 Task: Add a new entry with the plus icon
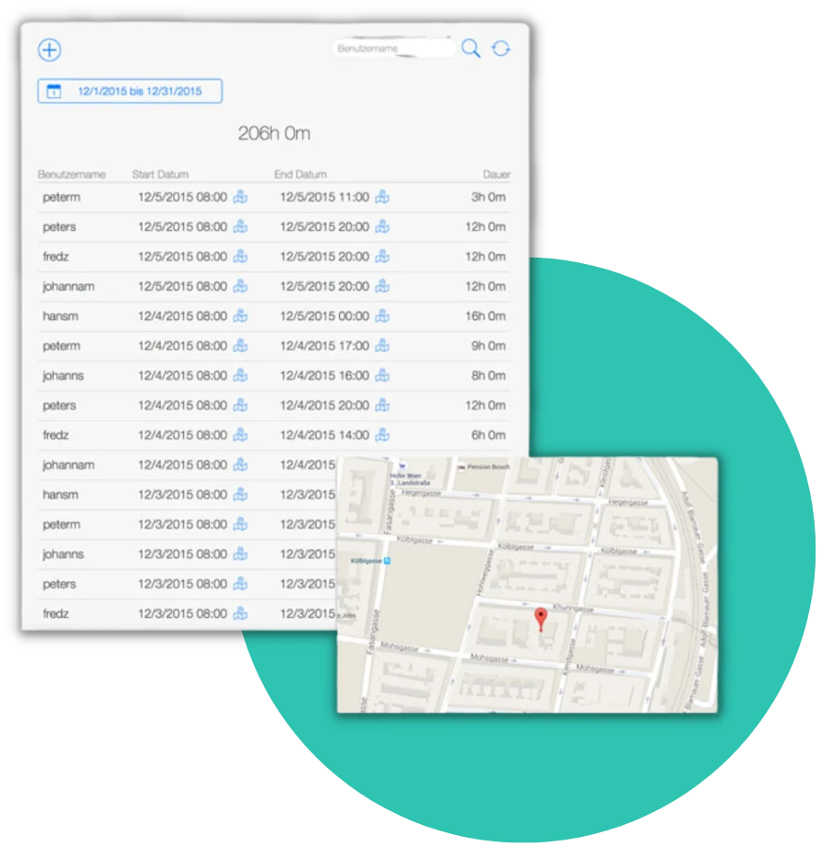pos(49,49)
